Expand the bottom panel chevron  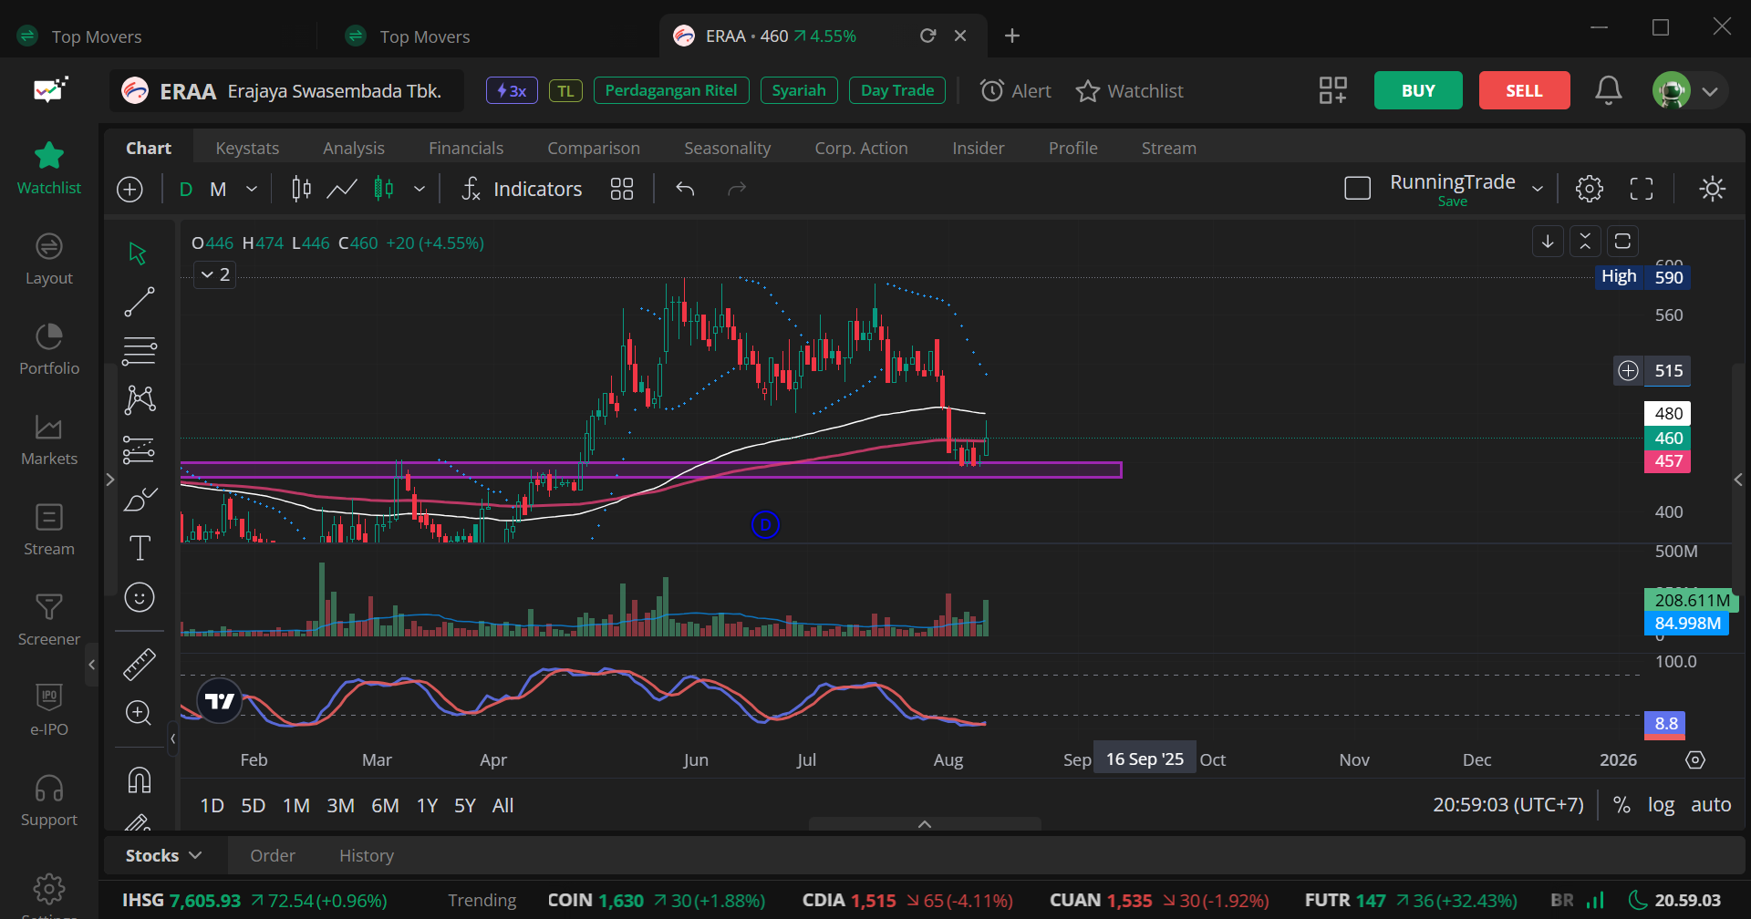925,824
